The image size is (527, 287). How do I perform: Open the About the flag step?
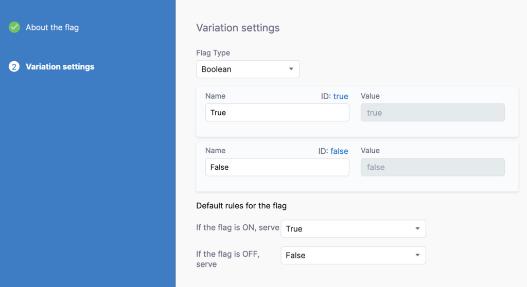coord(52,27)
